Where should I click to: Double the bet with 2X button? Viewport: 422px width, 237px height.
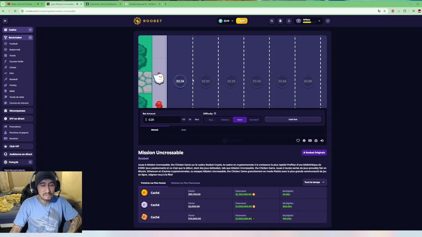tap(190, 119)
